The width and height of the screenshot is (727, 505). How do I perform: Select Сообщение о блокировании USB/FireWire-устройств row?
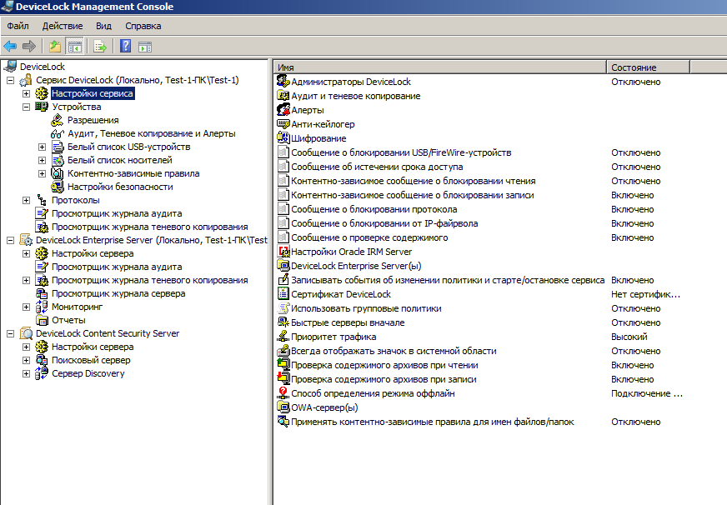coord(401,152)
